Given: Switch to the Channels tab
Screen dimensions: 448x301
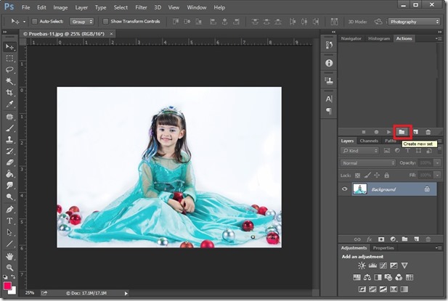Looking at the screenshot, I should 369,141.
